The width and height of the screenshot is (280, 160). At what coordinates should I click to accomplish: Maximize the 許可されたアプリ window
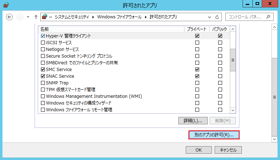257,4
